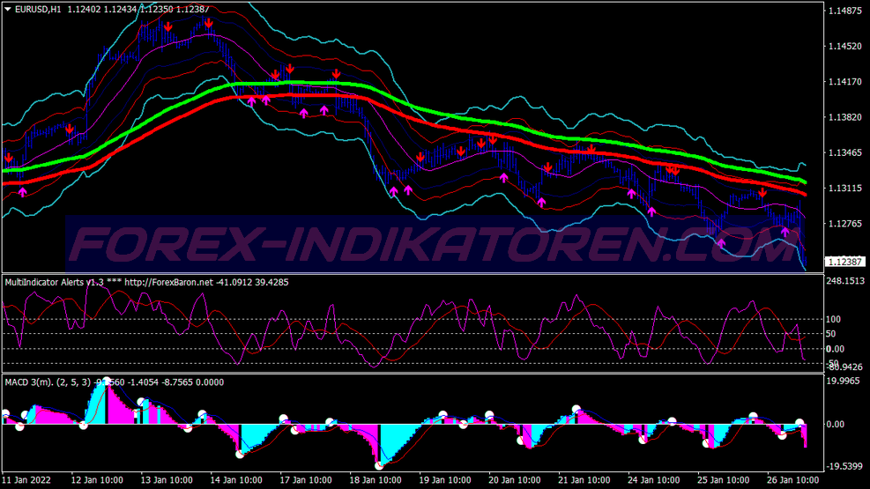Click the most recent white MACD signal dot
This screenshot has width=870, height=489.
(x=800, y=424)
